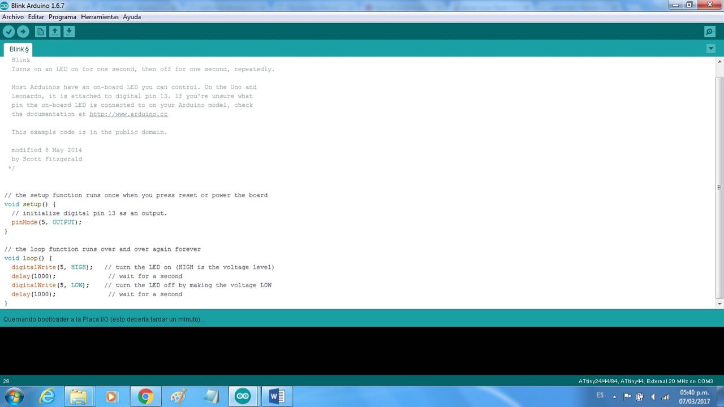The height and width of the screenshot is (407, 724).
Task: Save the sketch with the down-arrow icon
Action: tap(69, 32)
